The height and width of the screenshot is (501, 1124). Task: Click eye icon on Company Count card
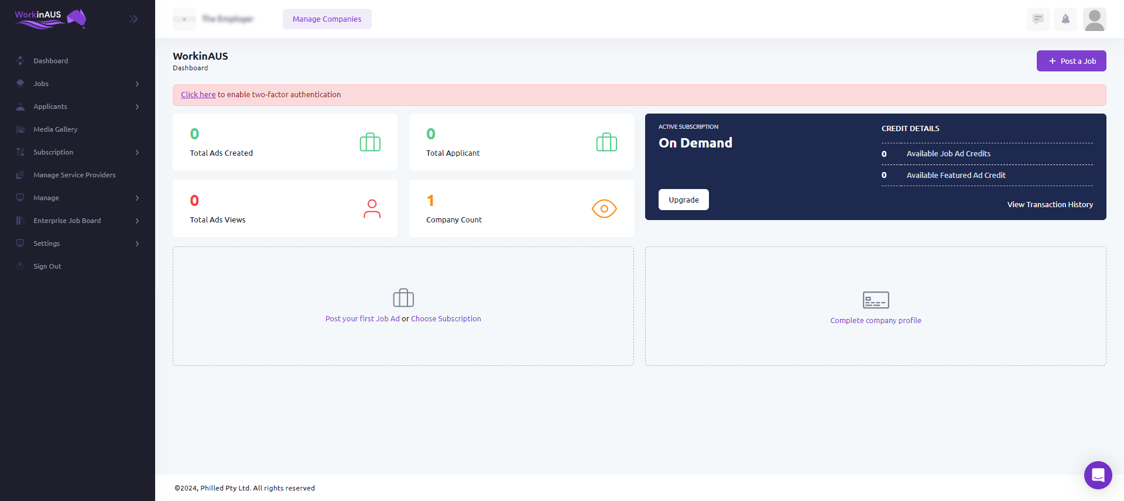click(604, 208)
